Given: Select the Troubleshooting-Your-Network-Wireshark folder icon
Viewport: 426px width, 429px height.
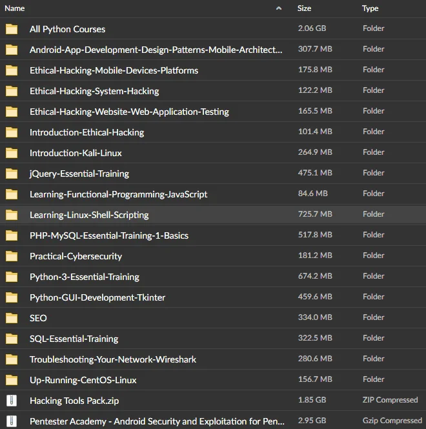Looking at the screenshot, I should coord(12,359).
